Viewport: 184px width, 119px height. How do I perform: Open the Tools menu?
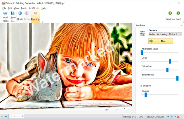(24, 8)
